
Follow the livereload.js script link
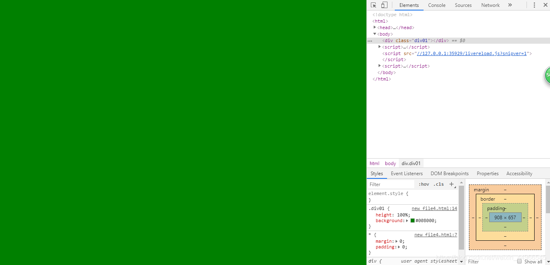pos(472,53)
